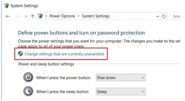Open Change settings that are currently unavailable
185x101 pixels.
pos(64,54)
